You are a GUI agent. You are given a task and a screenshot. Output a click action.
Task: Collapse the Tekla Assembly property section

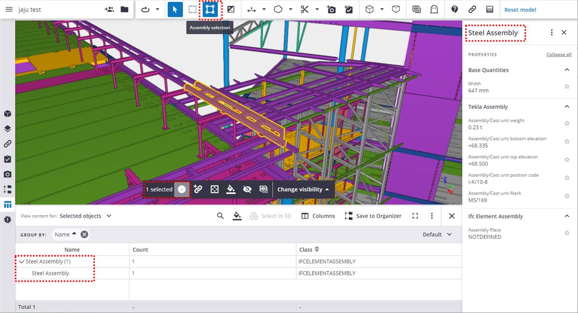pyautogui.click(x=567, y=106)
